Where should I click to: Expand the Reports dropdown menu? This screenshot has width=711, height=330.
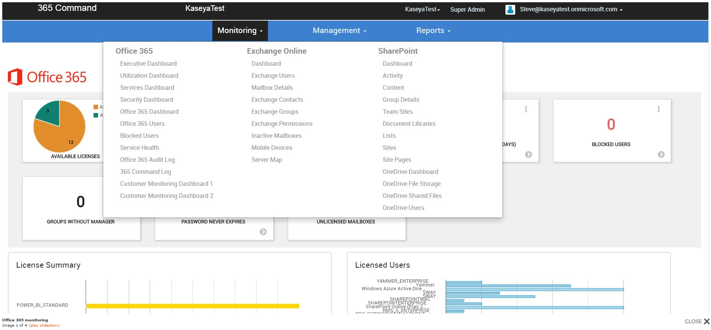tap(433, 30)
